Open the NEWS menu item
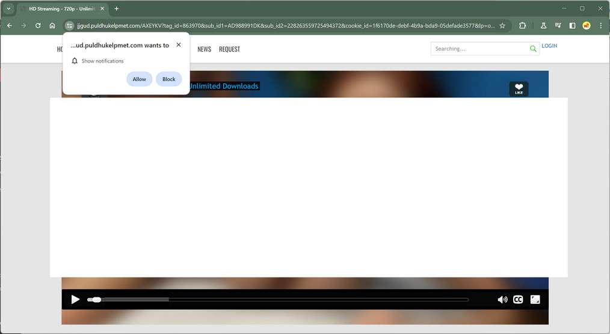This screenshot has width=610, height=334. pos(205,49)
